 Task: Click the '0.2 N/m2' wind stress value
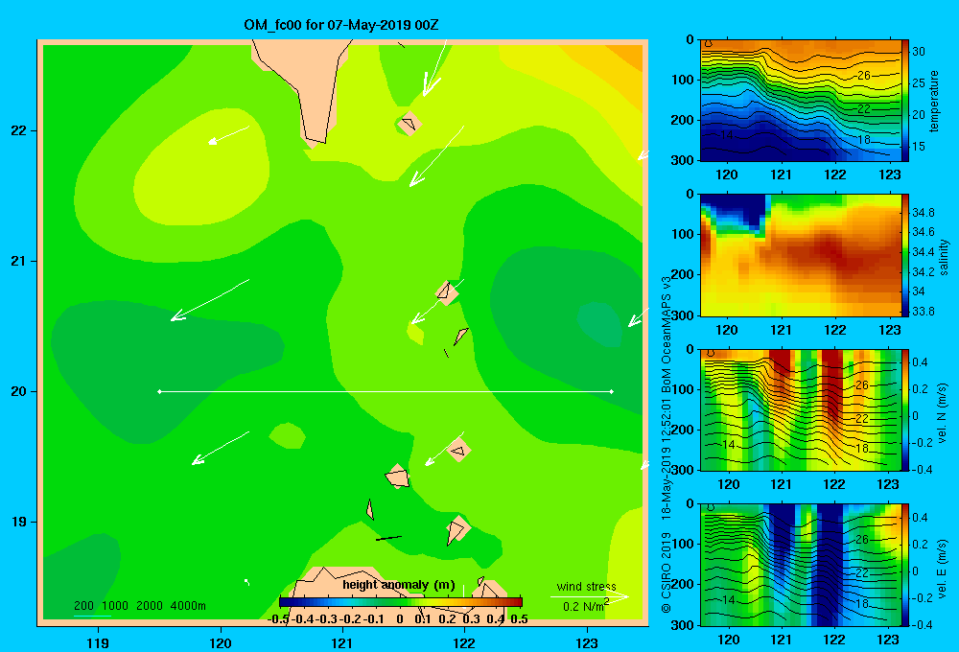(x=586, y=606)
